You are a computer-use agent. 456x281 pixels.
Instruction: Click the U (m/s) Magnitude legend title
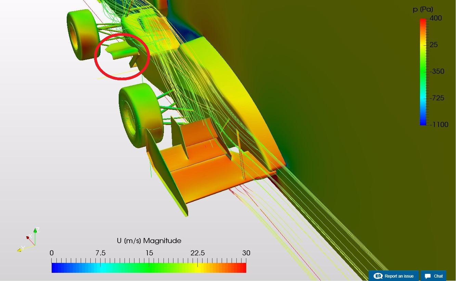coord(149,241)
